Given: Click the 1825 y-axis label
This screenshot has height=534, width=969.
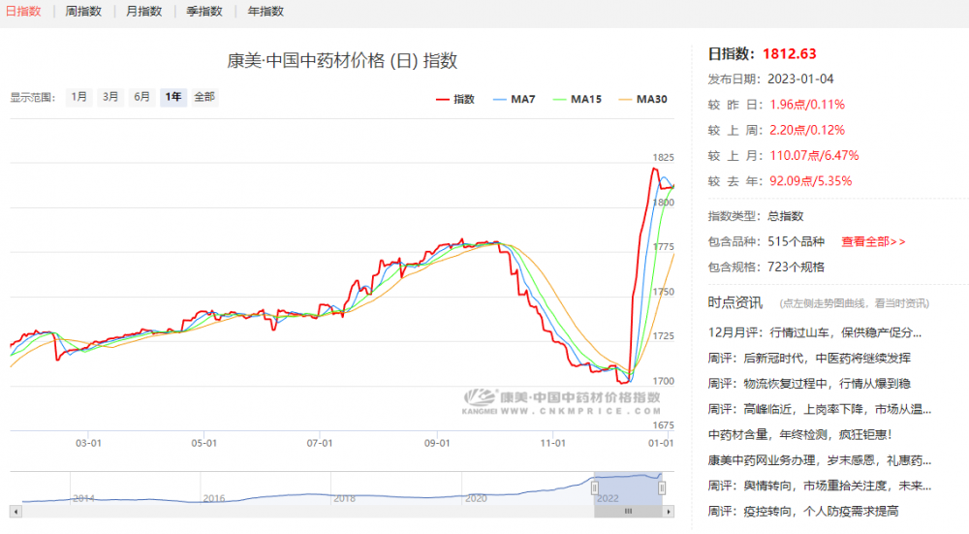Looking at the screenshot, I should coord(663,158).
